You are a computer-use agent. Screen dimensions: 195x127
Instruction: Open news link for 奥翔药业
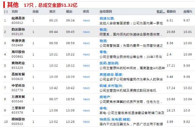click(x=86, y=65)
